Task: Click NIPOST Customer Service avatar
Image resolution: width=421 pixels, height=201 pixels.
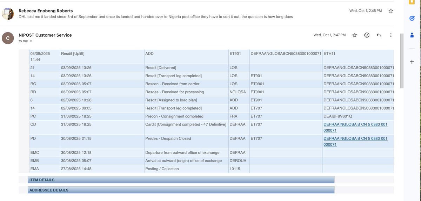Action: pos(8,38)
